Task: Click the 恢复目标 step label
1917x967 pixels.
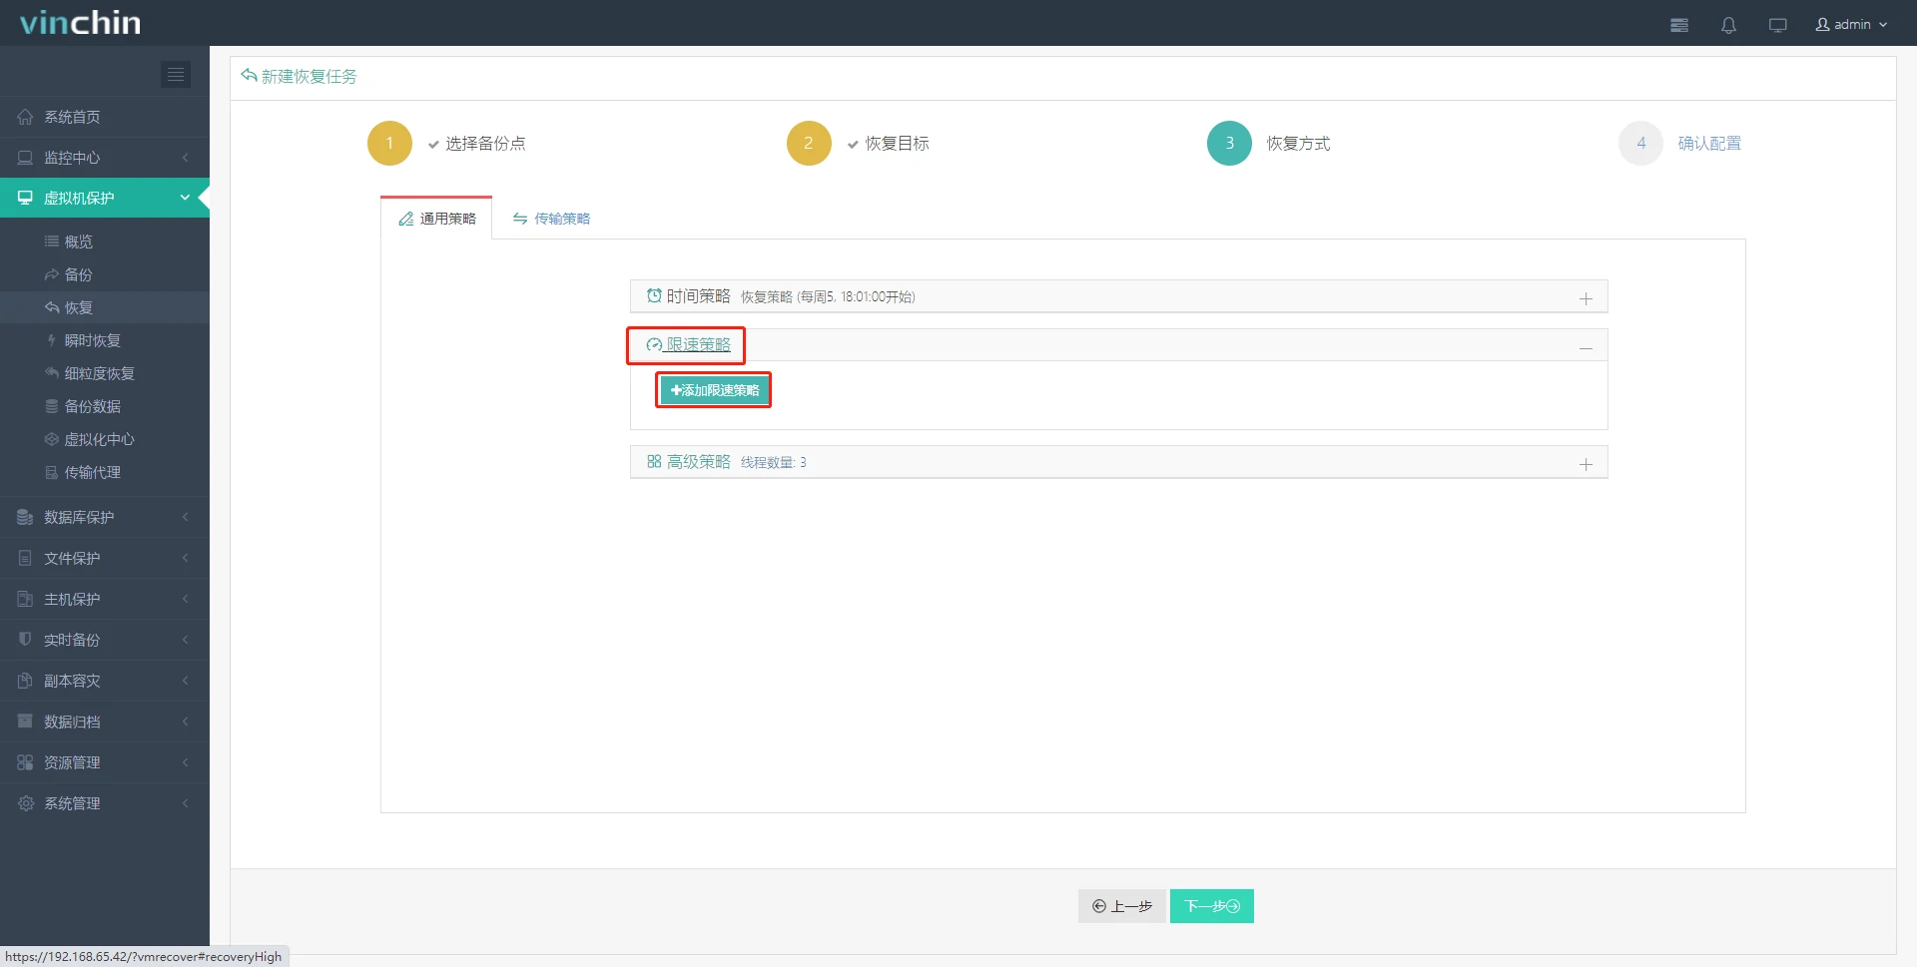Action: [x=897, y=143]
